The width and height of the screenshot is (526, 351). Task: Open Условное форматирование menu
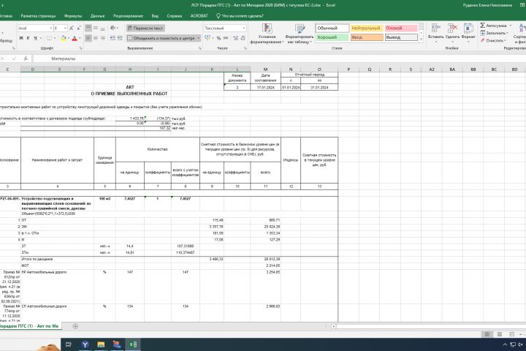[267, 34]
